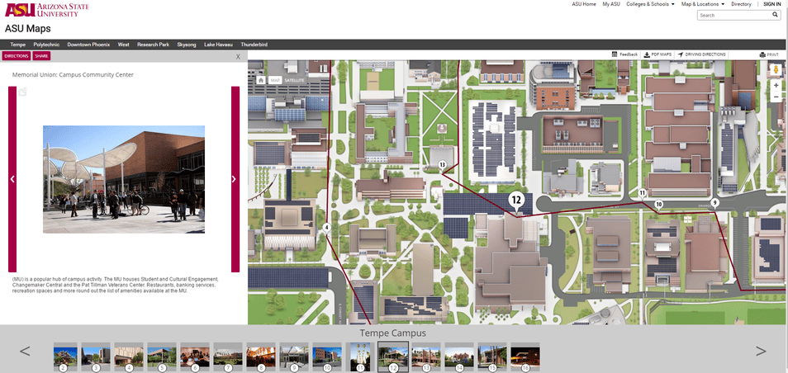Click the Memorial Union photo
This screenshot has width=788, height=373.
(x=124, y=179)
